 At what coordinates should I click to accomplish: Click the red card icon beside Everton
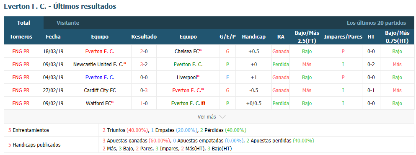[x=204, y=103]
